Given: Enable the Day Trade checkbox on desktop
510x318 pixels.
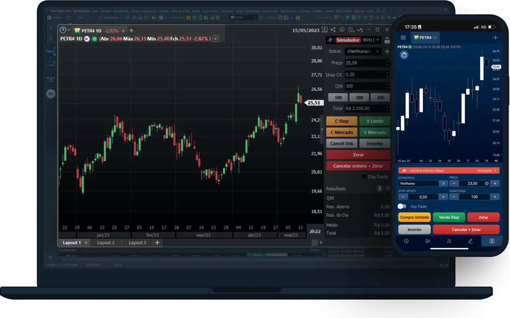Looking at the screenshot, I should [364, 177].
